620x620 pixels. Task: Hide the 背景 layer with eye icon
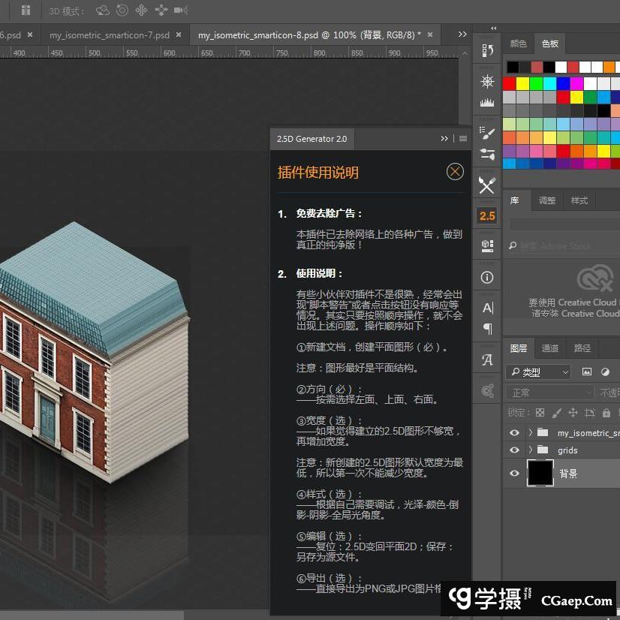514,474
